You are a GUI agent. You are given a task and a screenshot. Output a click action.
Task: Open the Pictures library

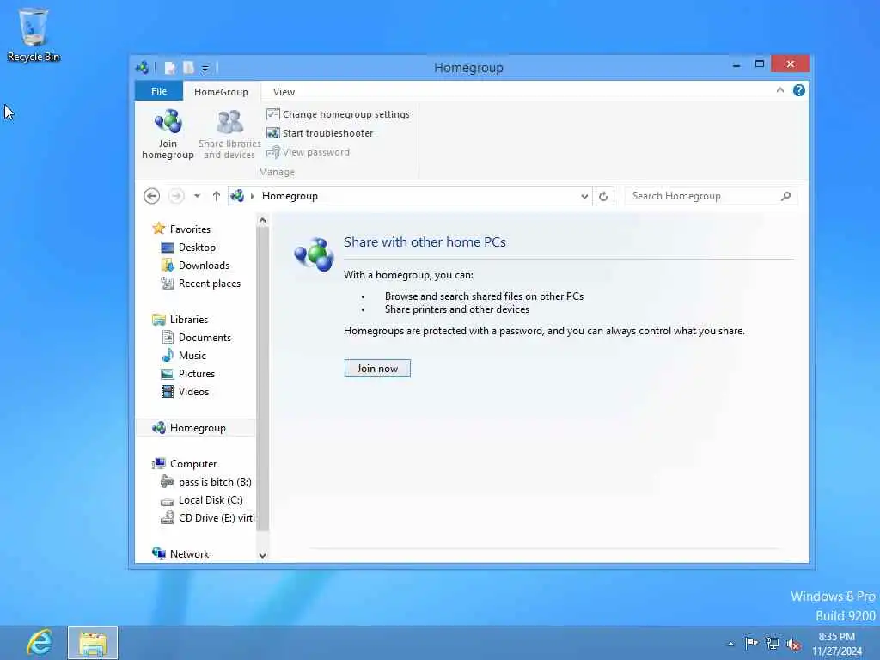[x=197, y=374]
